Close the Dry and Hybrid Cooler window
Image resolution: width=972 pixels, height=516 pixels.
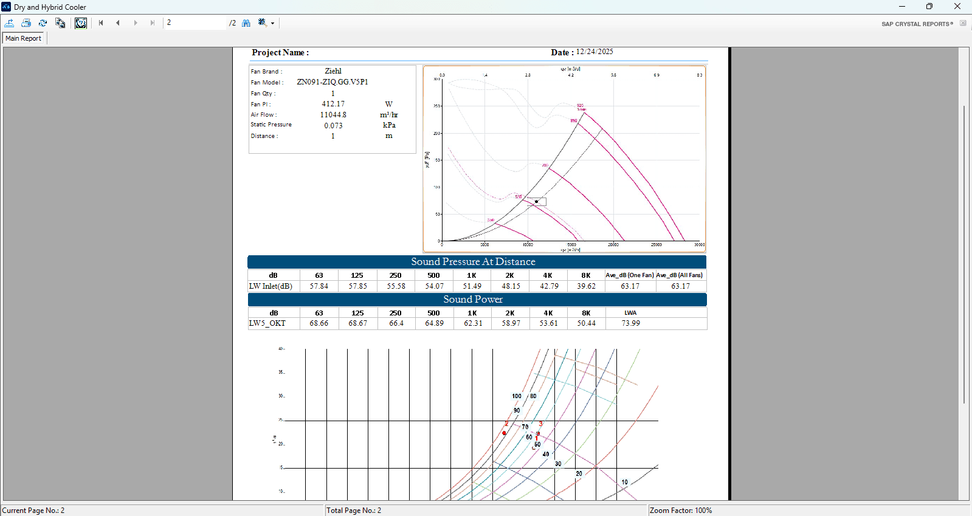pyautogui.click(x=957, y=7)
